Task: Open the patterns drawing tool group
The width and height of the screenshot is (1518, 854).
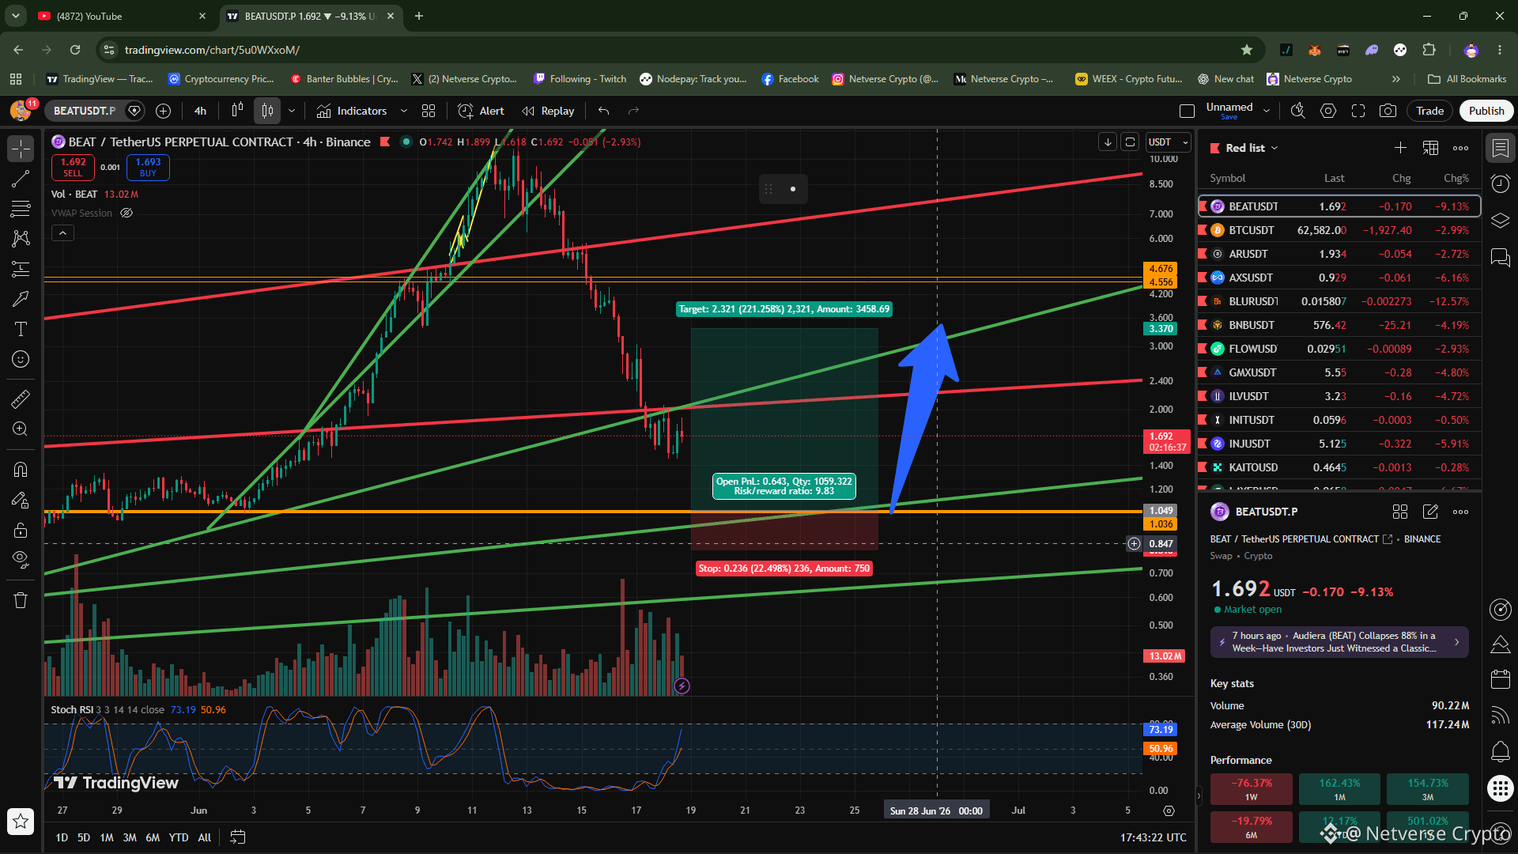Action: [21, 238]
